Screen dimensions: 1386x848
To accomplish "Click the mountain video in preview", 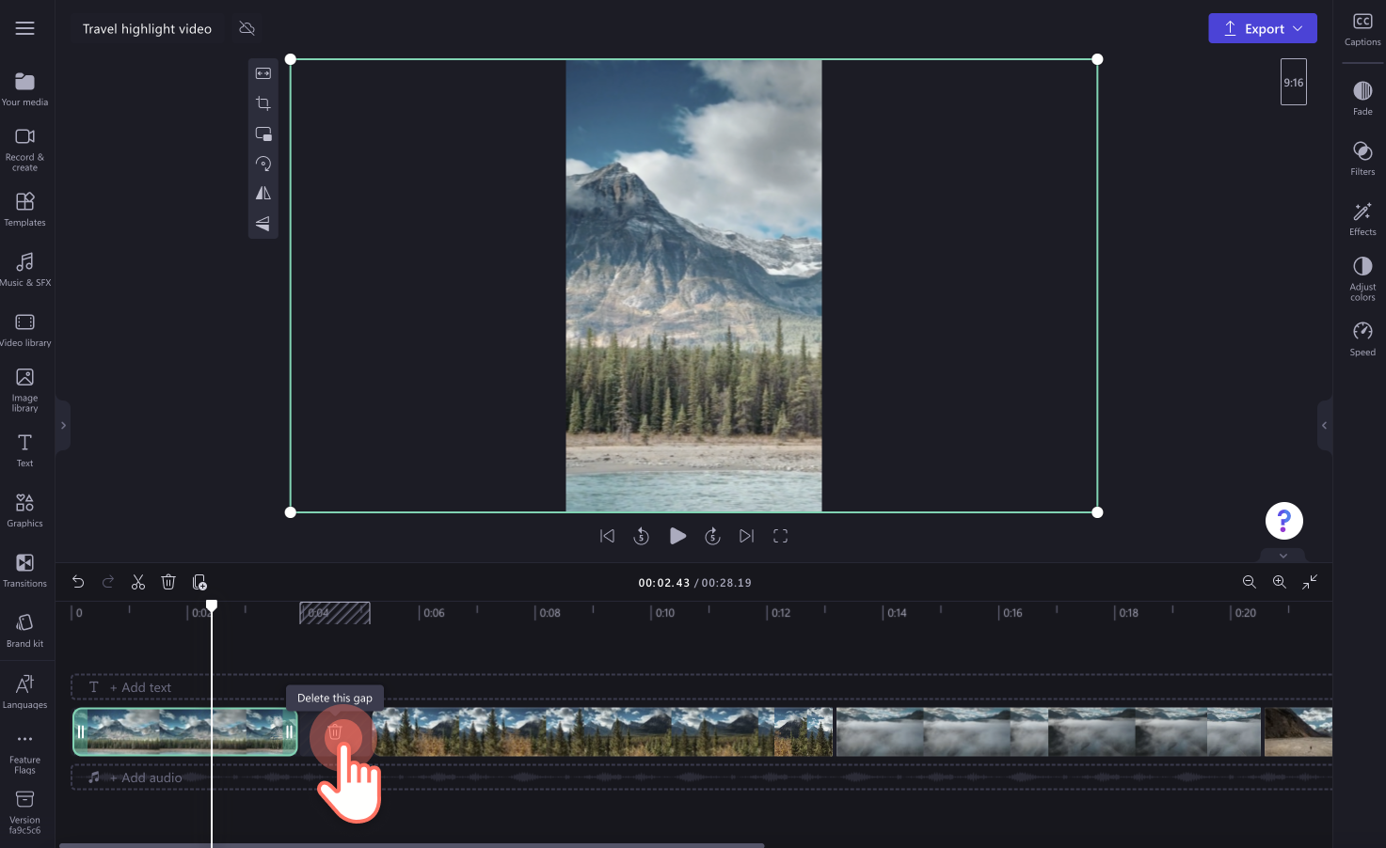I will pyautogui.click(x=693, y=286).
